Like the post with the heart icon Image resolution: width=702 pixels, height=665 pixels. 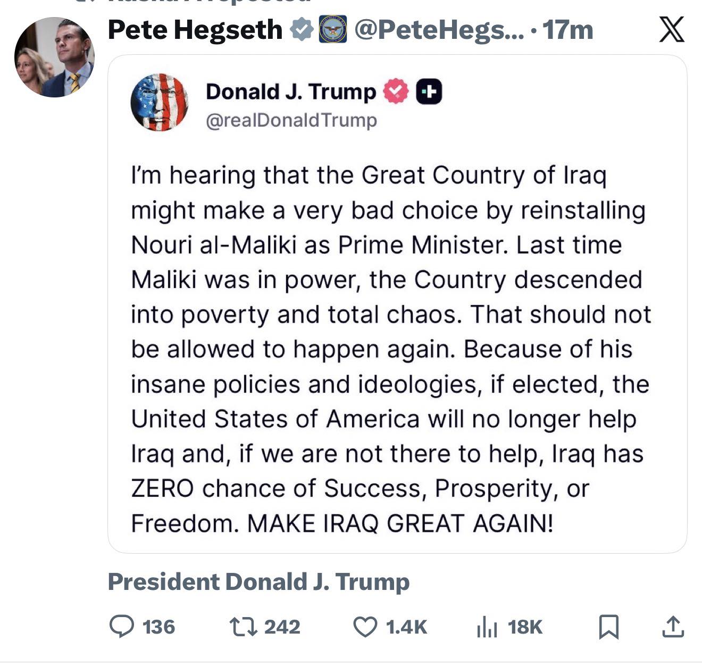[x=365, y=627]
